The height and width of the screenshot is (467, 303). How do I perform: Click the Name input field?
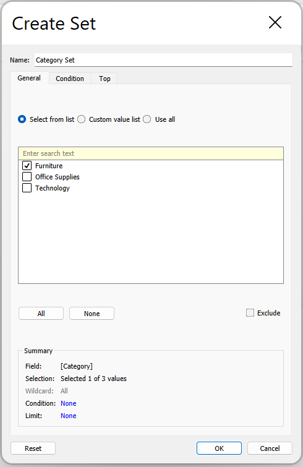(x=163, y=60)
